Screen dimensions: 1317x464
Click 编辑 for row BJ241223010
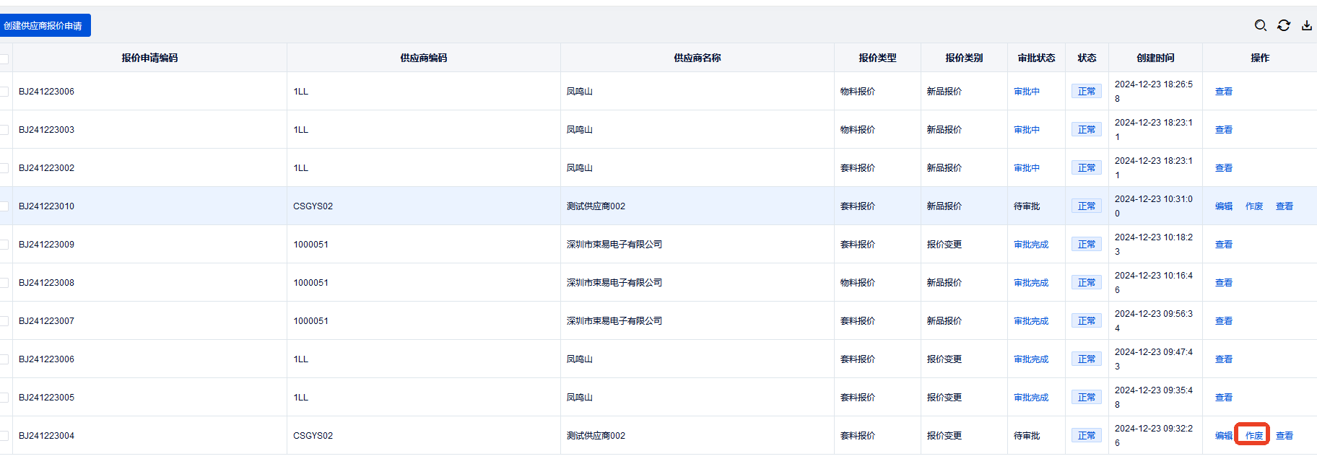pos(1223,206)
